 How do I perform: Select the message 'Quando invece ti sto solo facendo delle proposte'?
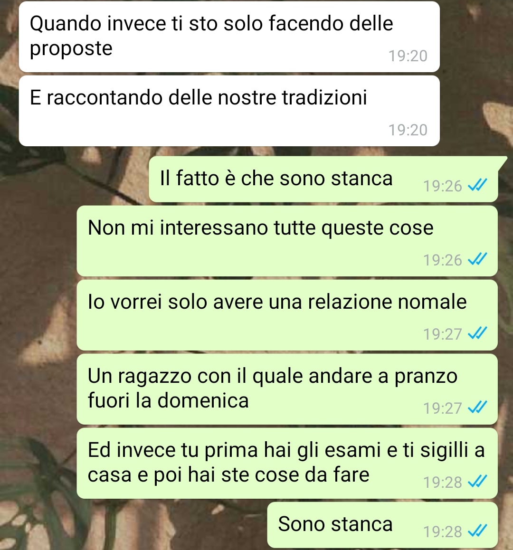tap(229, 37)
